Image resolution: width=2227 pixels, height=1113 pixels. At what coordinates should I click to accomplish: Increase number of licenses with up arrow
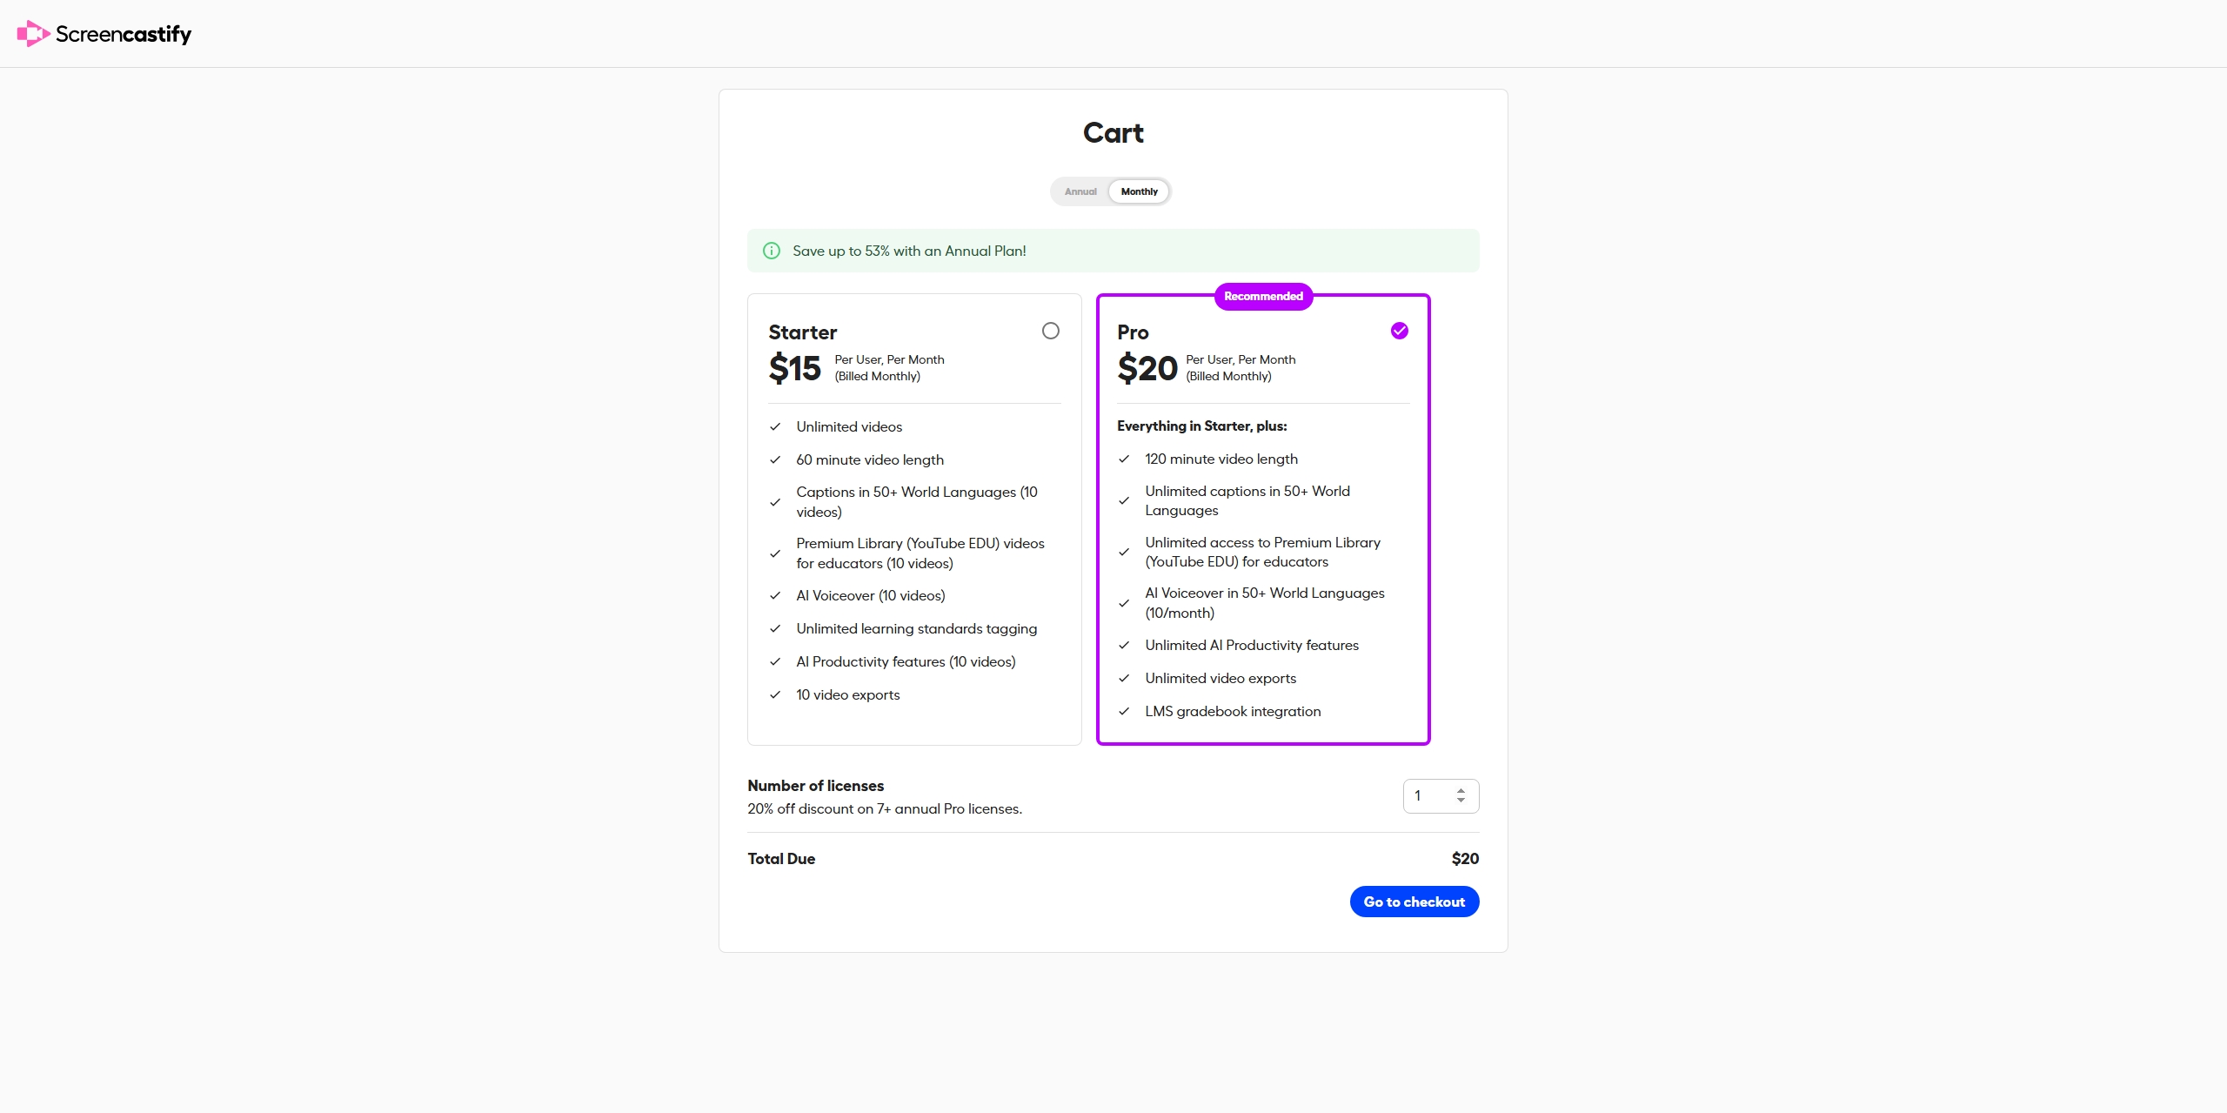click(x=1461, y=791)
